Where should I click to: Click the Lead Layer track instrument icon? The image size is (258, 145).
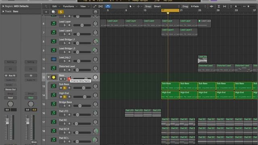click(x=54, y=23)
